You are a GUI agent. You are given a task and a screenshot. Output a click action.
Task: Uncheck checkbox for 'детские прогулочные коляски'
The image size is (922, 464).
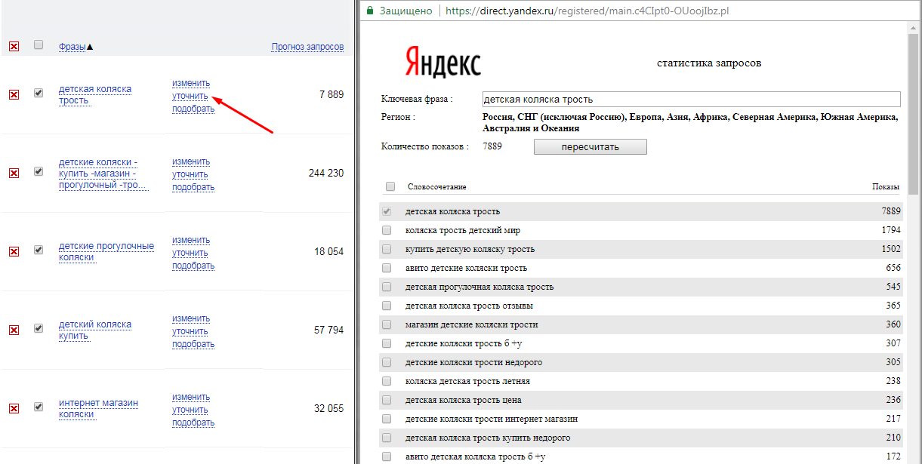point(39,250)
